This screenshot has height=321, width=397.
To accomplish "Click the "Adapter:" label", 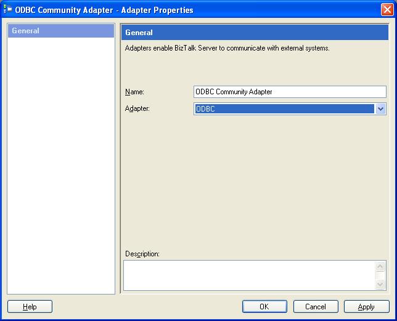I will (137, 109).
